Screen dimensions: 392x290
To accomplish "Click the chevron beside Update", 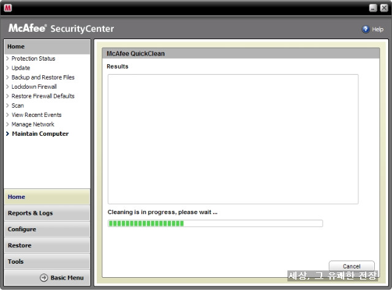I will [7, 68].
